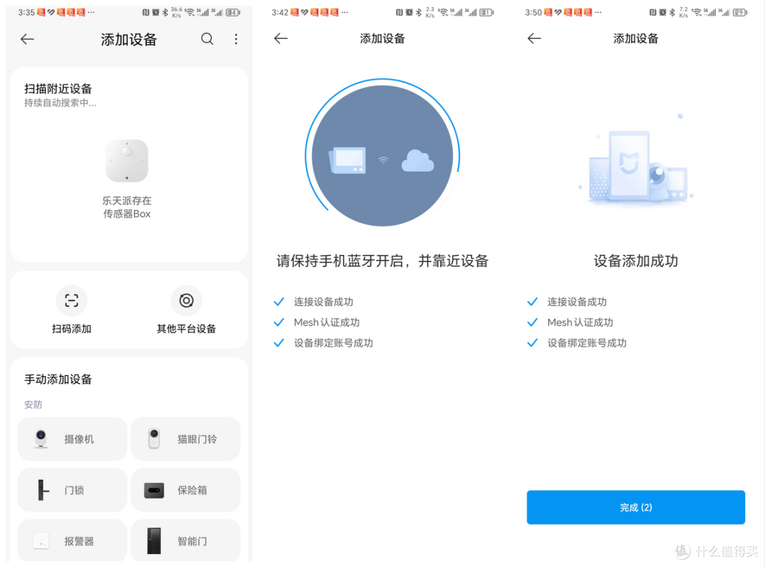This screenshot has width=765, height=567.
Task: Tap the battery indicator showing 29
Action: tap(739, 13)
